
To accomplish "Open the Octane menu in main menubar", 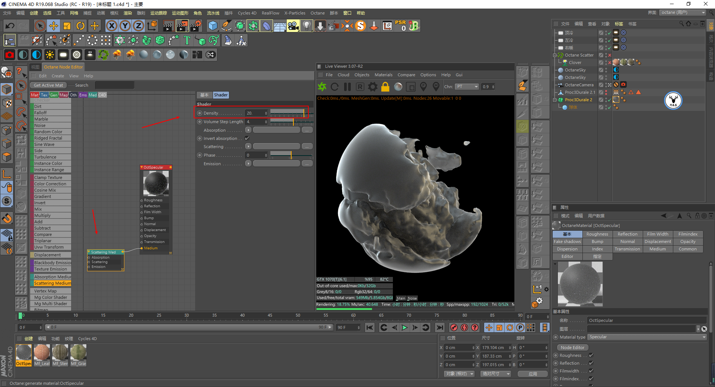I will [318, 13].
